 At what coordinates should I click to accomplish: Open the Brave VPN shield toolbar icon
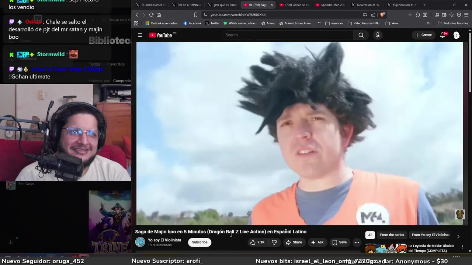459,15
